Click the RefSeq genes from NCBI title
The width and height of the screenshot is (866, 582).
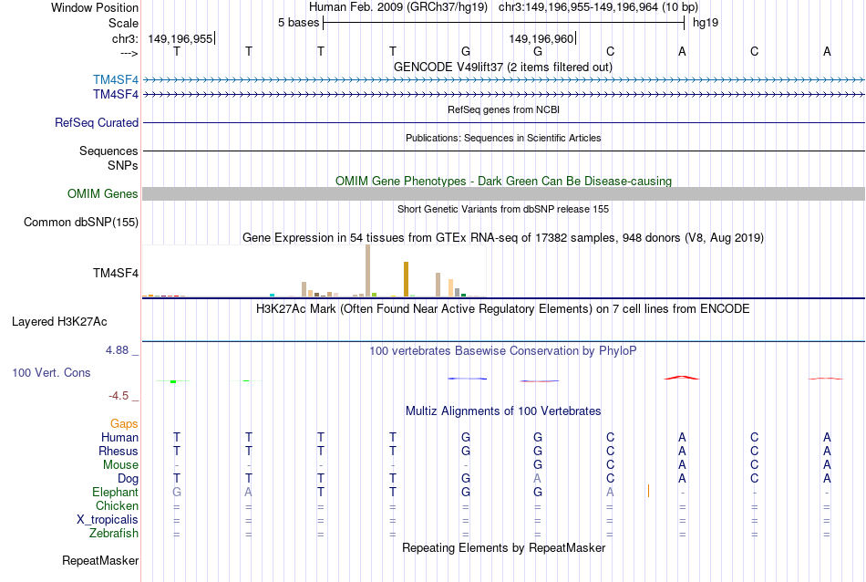coord(503,109)
